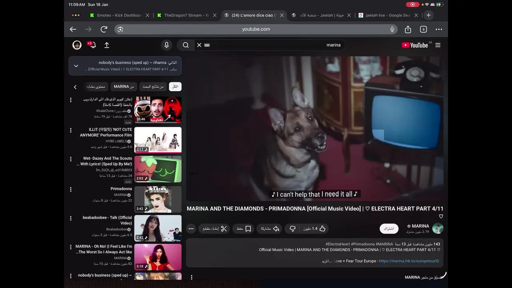512x288 pixels.
Task: Open options next to MARINA store section
Action: [x=192, y=277]
